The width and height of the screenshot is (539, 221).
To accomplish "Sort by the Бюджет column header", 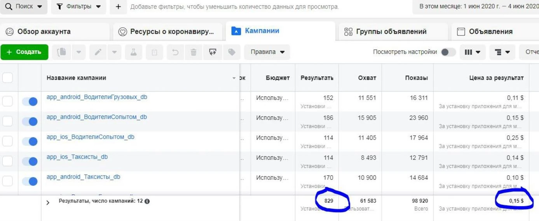I will 277,78.
